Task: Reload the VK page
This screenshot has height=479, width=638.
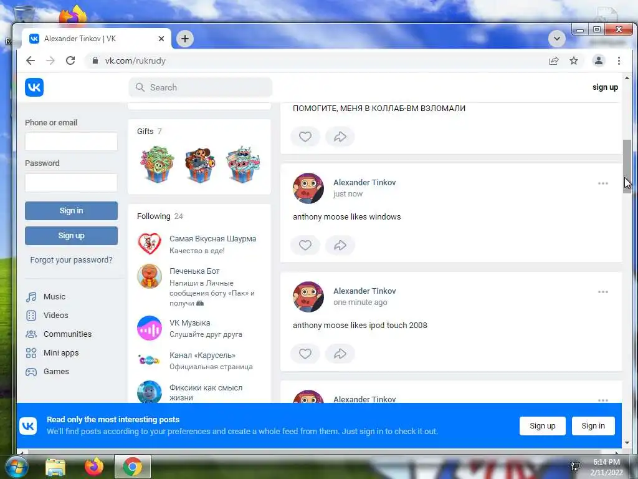Action: pyautogui.click(x=70, y=60)
